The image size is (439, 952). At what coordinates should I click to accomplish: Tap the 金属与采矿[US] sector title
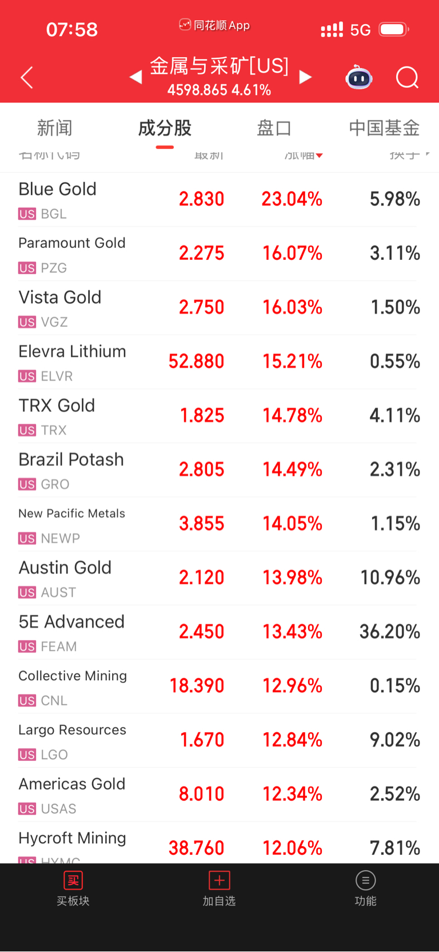[x=219, y=67]
